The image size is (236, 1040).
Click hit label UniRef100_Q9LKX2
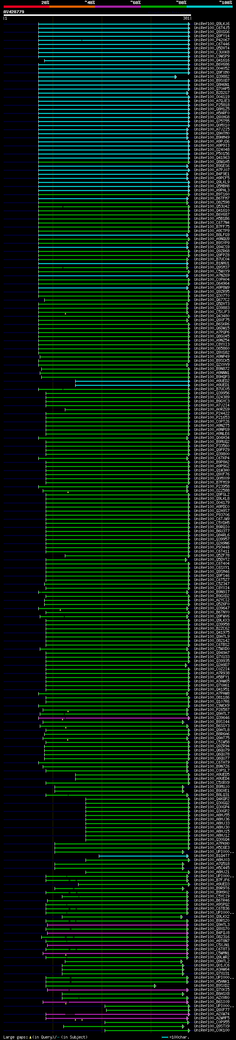coord(212,916)
